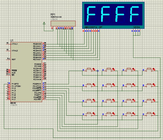Click the XTAL1 pin label

pyautogui.click(x=15, y=44)
